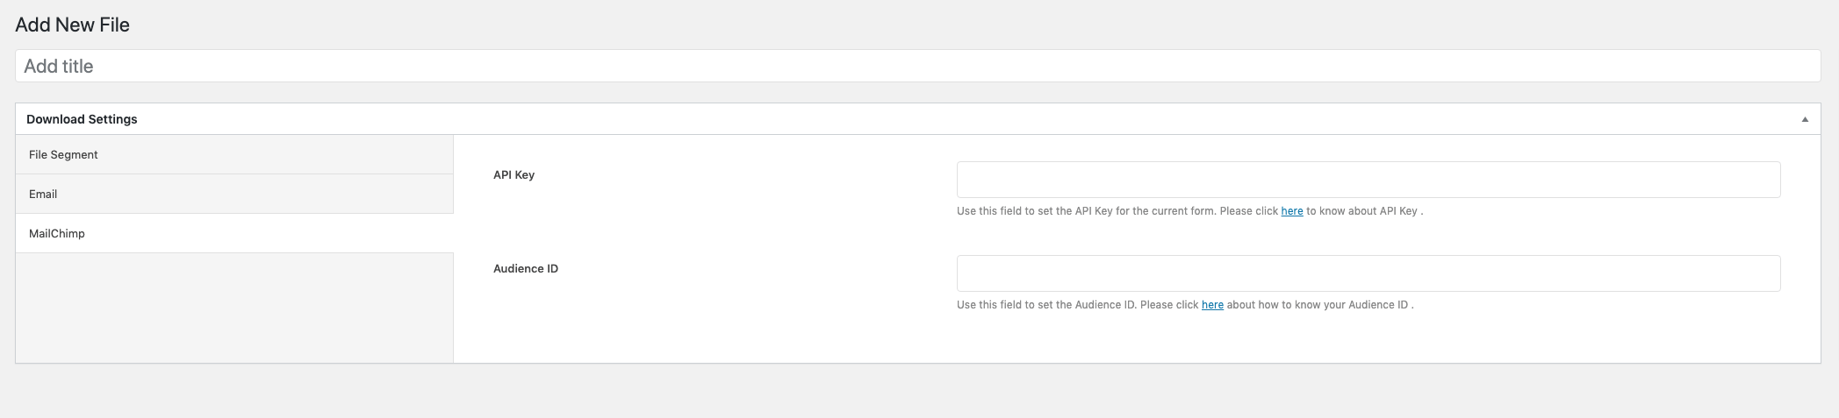The height and width of the screenshot is (418, 1839).
Task: Click empty sidebar area below MailChimp tab
Action: pyautogui.click(x=234, y=307)
